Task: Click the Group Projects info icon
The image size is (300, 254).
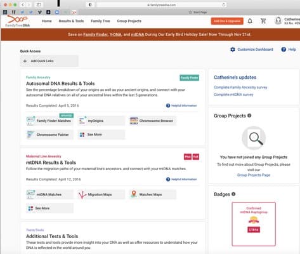Action: (x=249, y=116)
